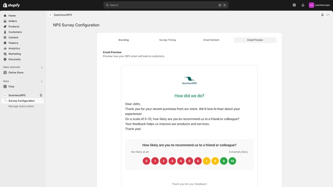
Task: Select score 1 red circle
Action: coord(155,161)
